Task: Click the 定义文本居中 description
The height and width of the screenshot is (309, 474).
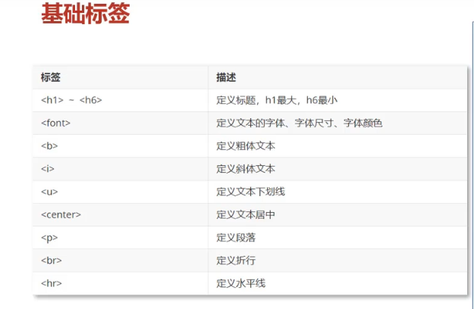Action: (246, 214)
